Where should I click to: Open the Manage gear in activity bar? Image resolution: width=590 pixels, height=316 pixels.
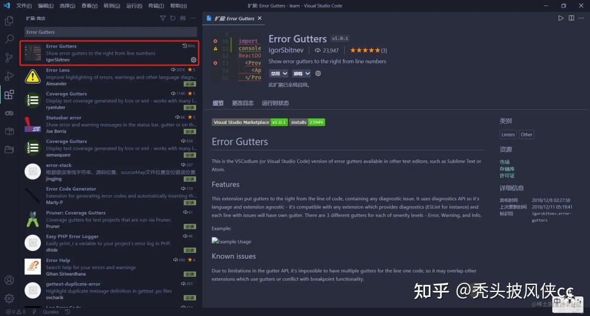[9, 299]
